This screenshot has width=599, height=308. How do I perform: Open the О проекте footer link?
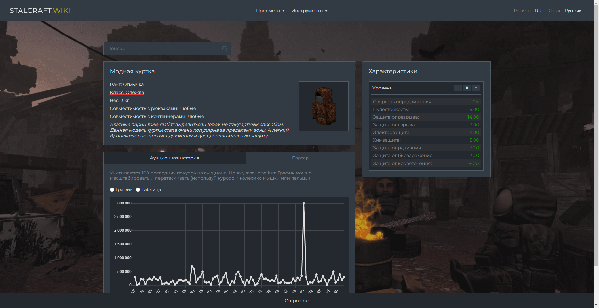pyautogui.click(x=297, y=301)
